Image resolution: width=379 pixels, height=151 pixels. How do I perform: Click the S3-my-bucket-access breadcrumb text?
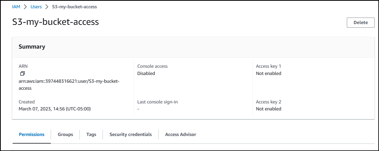click(74, 7)
